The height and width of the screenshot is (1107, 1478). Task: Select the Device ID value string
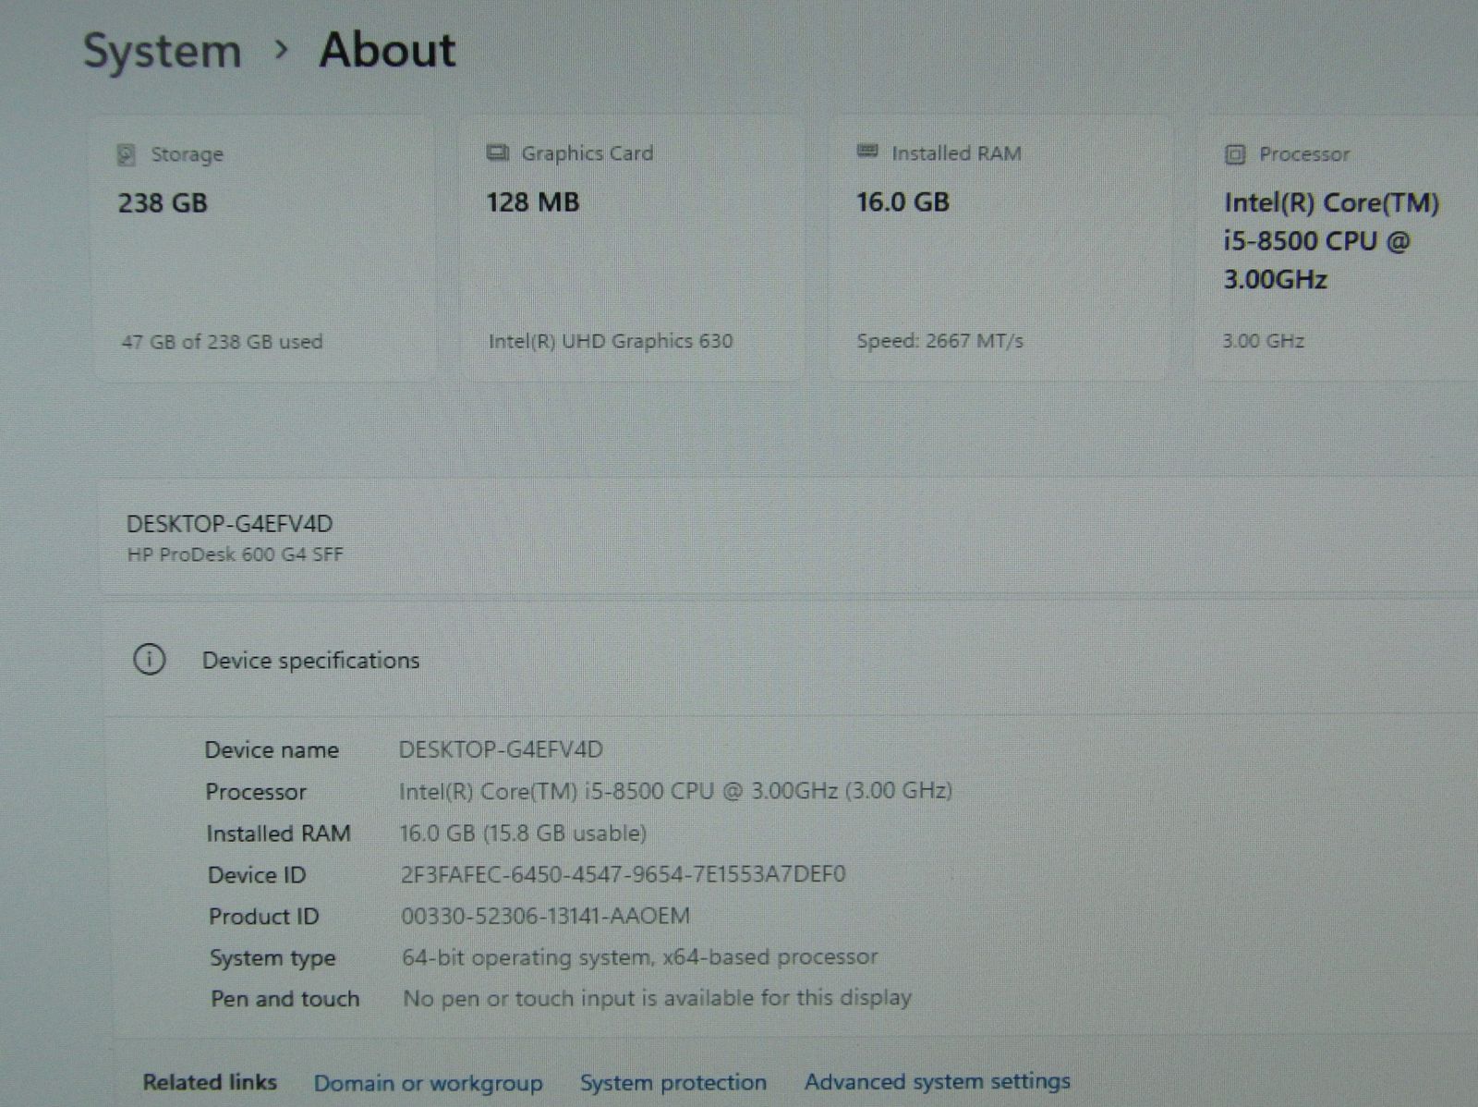(623, 874)
